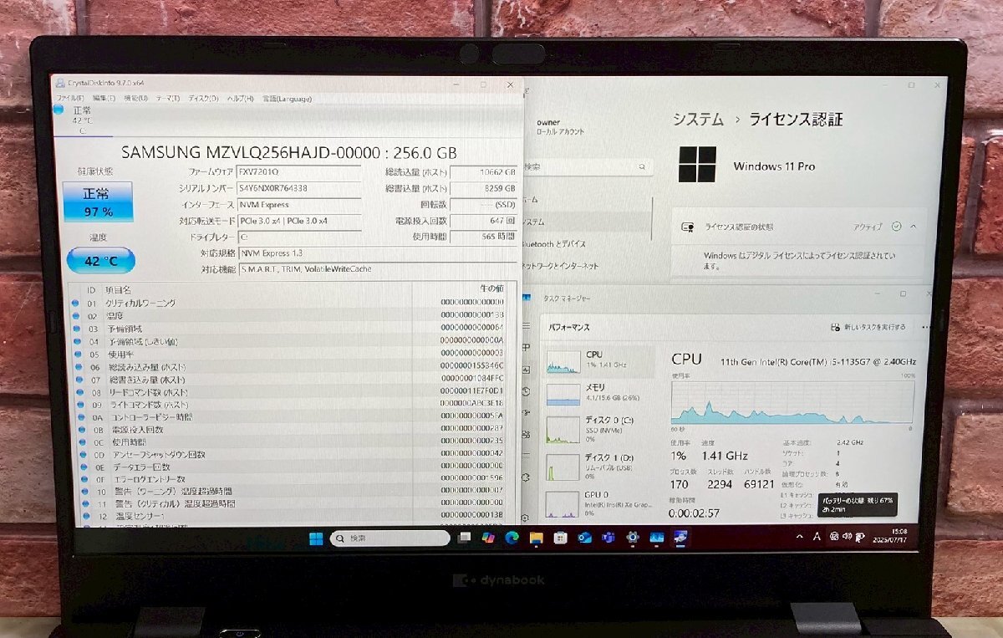Screen dimensions: 1003x638
Task: Open the 編集(E) menu in CrystalDiskInfo
Action: tap(104, 99)
